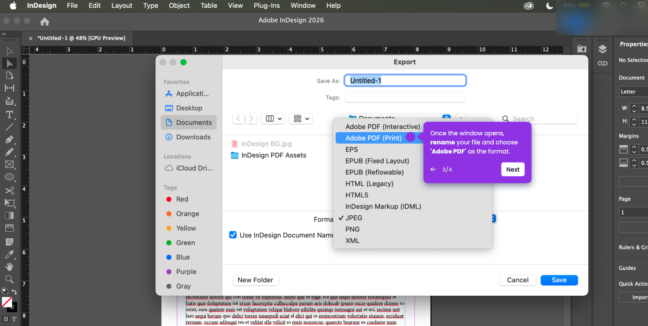This screenshot has height=326, width=648.
Task: Click the Swap Fill and Stroke arrow
Action: [x=14, y=292]
